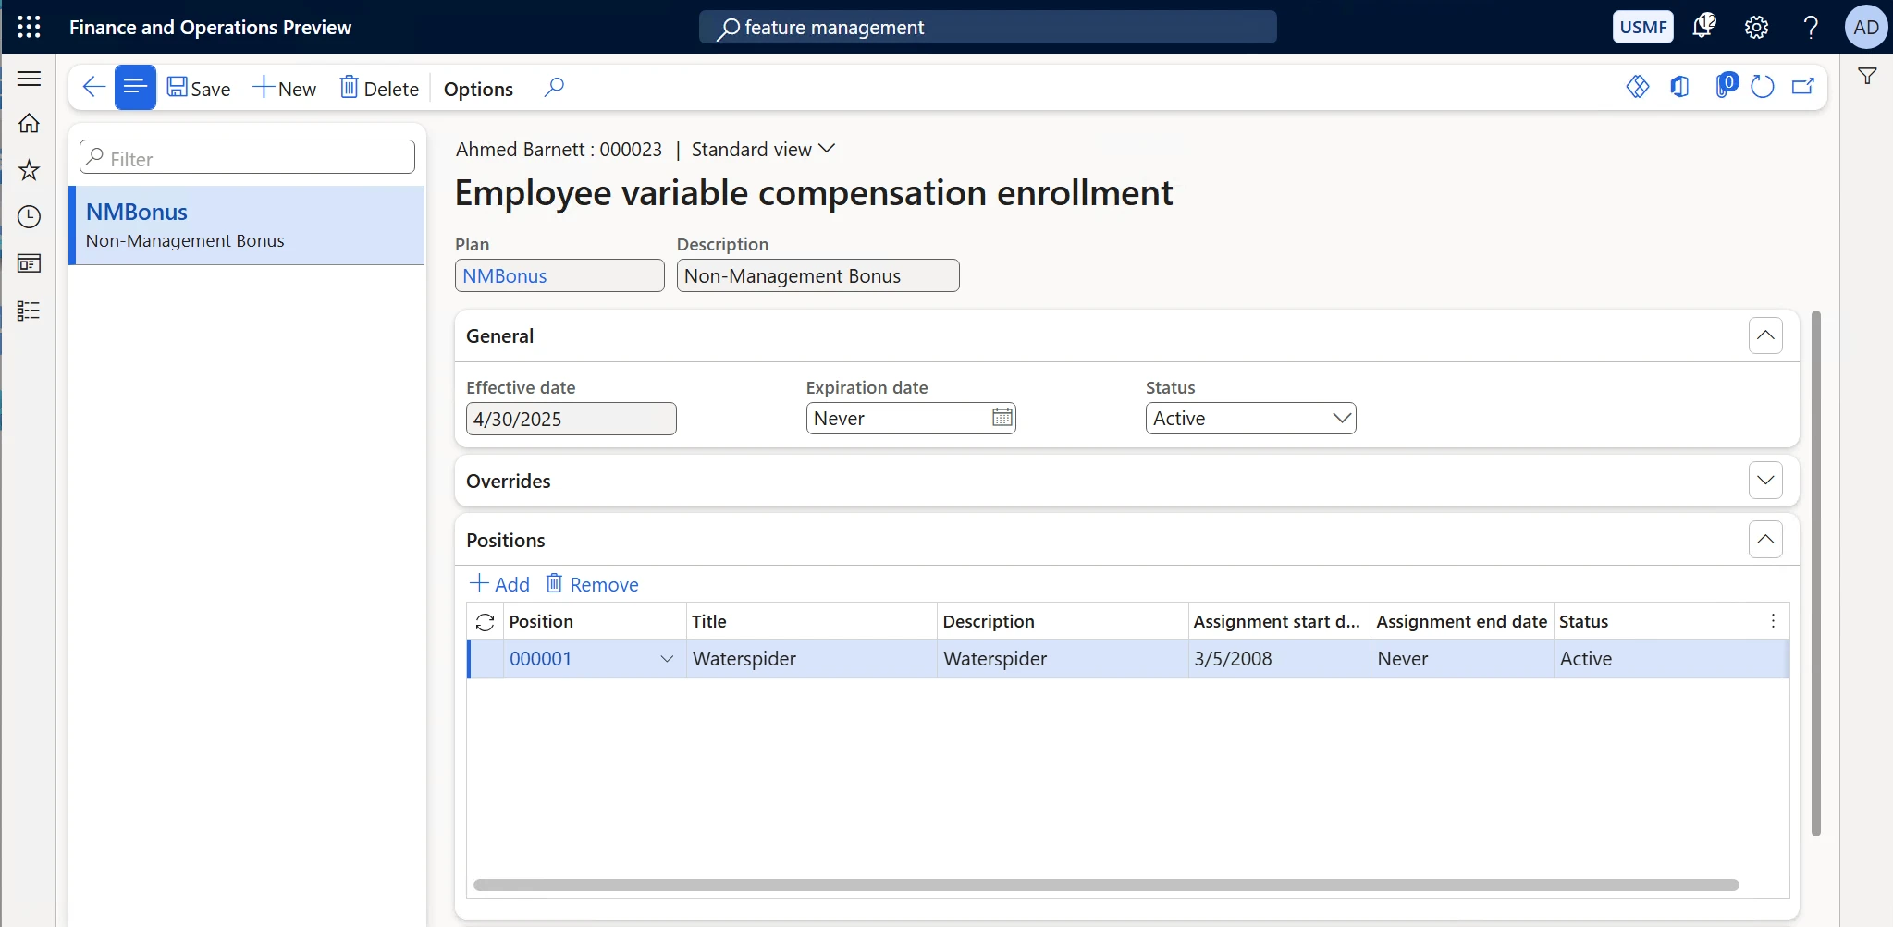Open notifications bell in header
Viewport: 1893px width, 927px height.
[1702, 27]
